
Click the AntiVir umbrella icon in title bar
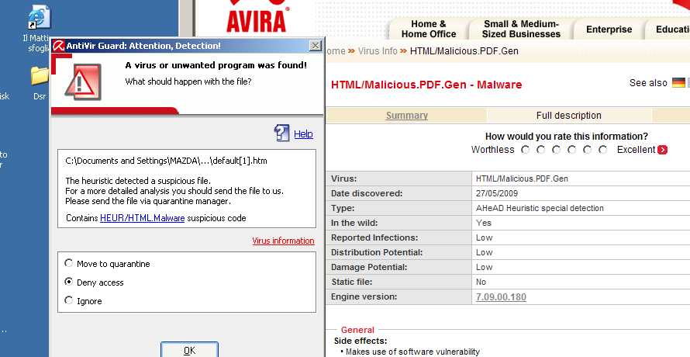tap(58, 45)
